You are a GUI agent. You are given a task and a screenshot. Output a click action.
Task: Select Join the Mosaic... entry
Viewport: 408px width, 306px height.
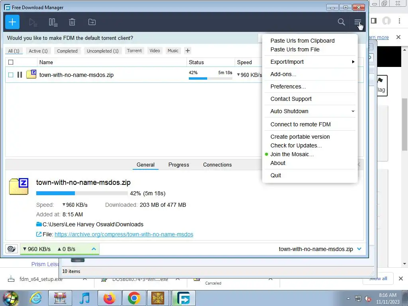pyautogui.click(x=292, y=154)
